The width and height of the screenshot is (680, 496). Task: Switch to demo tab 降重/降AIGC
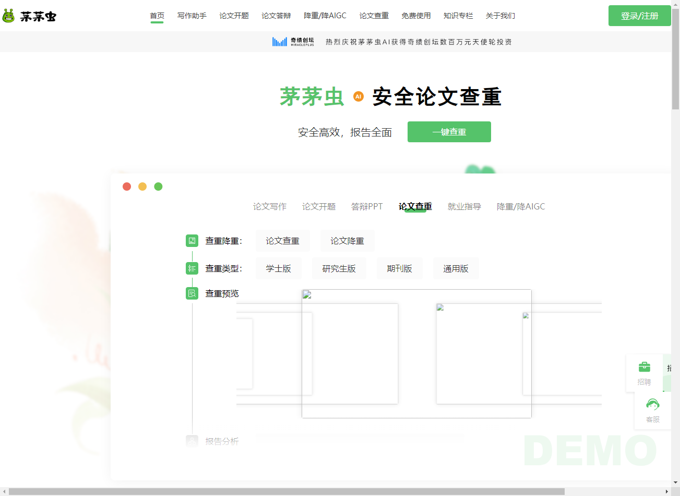pyautogui.click(x=521, y=207)
